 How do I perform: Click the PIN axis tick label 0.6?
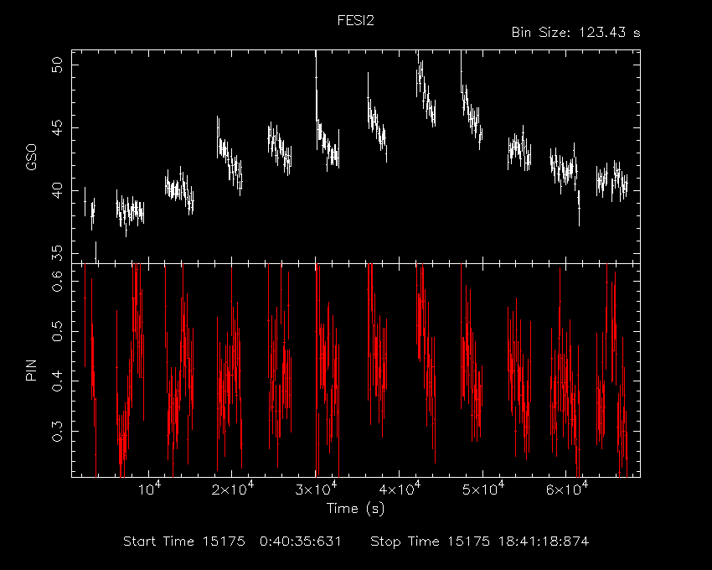58,281
